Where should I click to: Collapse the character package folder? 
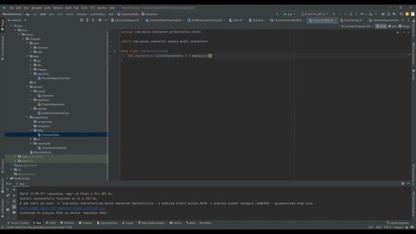click(23, 39)
